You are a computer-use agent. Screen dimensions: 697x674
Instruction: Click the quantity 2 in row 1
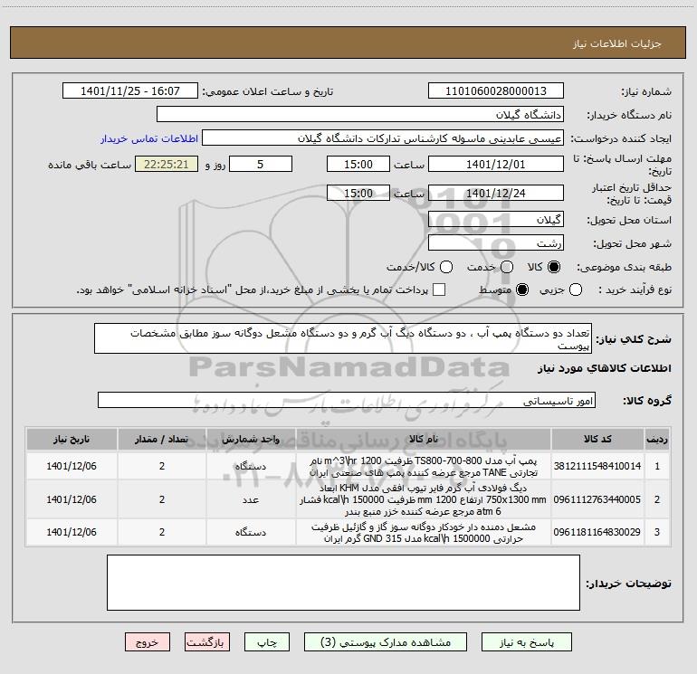162,466
